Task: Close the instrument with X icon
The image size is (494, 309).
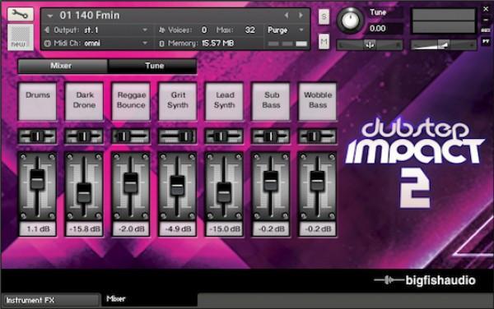Action: 486,10
